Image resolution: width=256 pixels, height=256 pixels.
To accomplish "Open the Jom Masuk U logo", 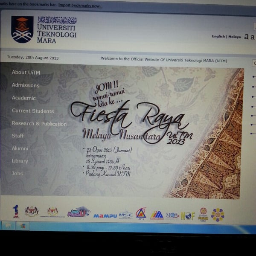I will [79, 212].
